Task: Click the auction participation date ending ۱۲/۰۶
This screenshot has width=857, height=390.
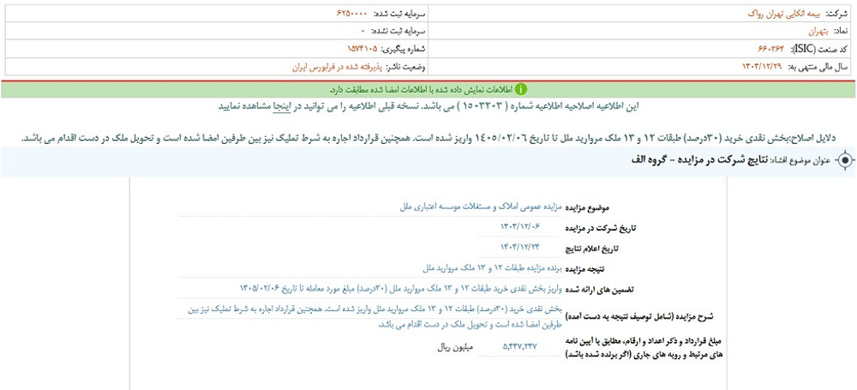Action: (519, 227)
